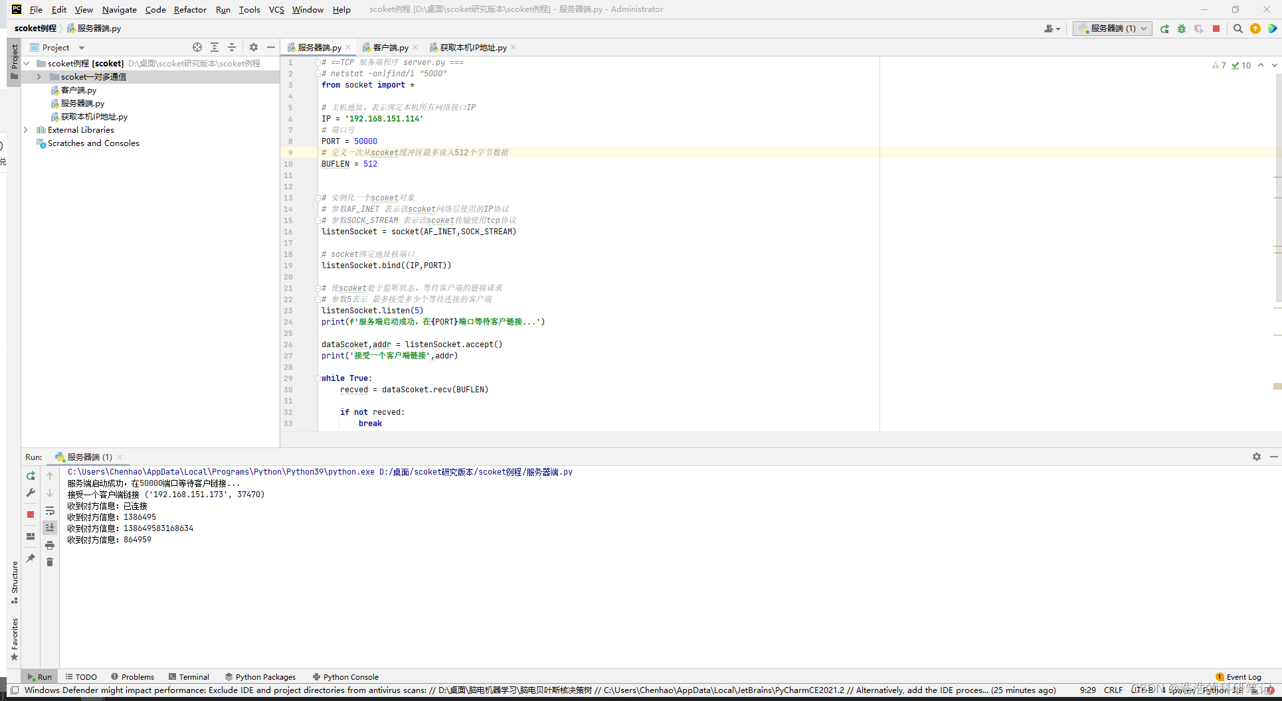The image size is (1282, 701).
Task: Print the Run console output
Action: click(x=50, y=545)
